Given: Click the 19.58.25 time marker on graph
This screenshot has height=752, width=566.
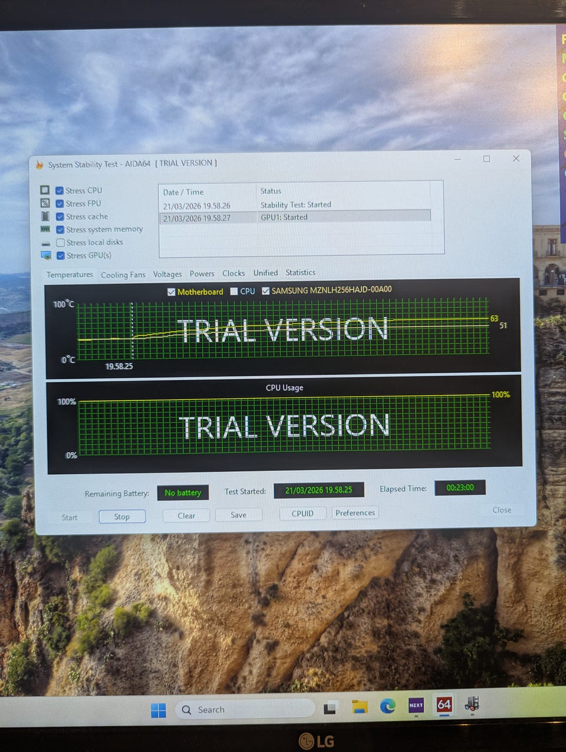Looking at the screenshot, I should pos(119,366).
